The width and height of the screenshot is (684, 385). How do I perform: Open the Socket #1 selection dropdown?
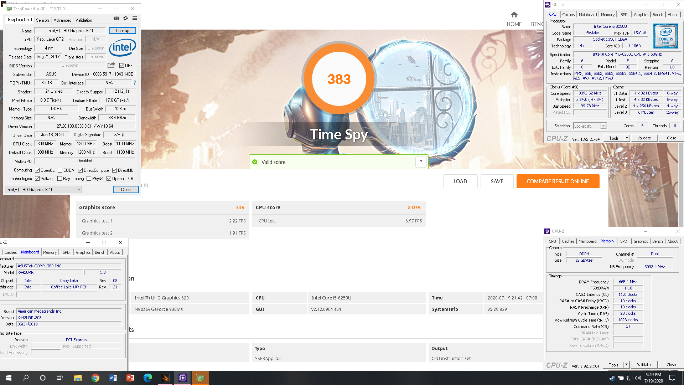coord(590,126)
